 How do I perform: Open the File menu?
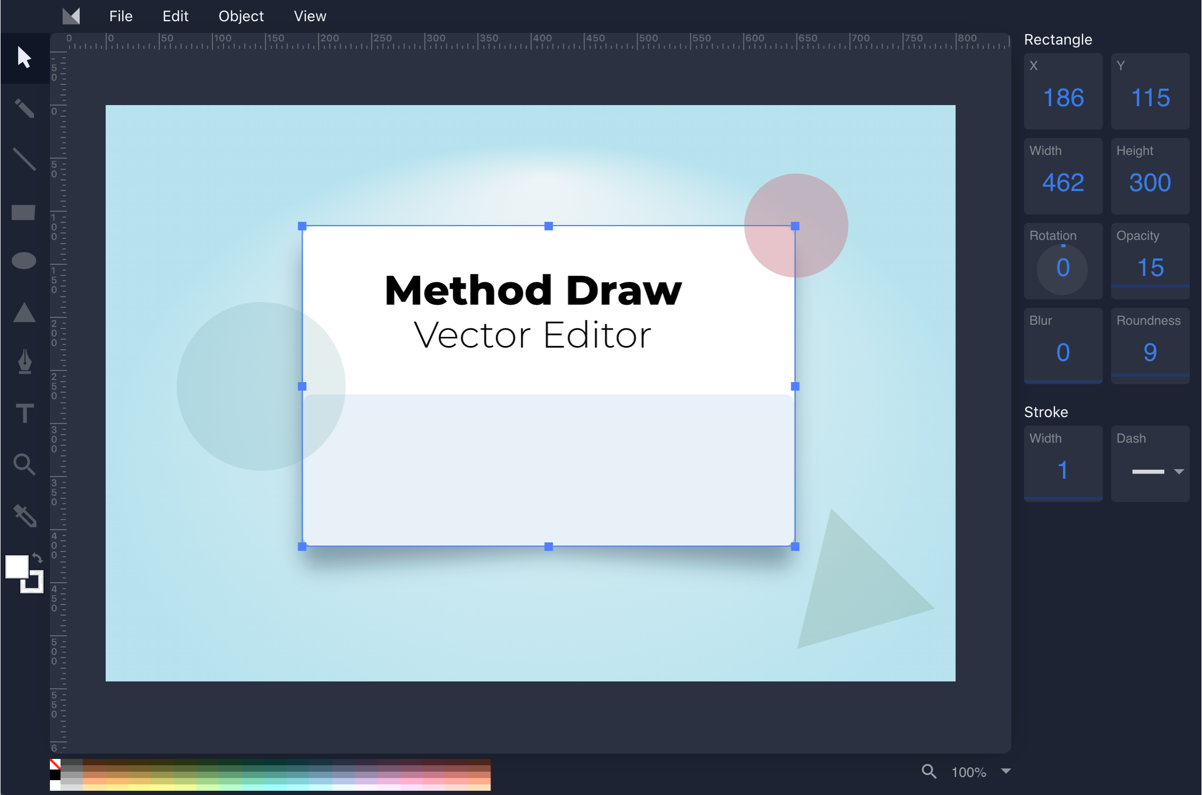pos(120,15)
